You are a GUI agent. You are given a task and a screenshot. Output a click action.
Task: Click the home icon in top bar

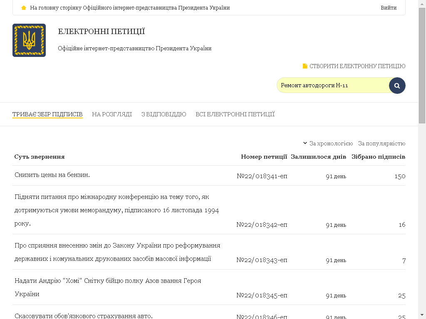pyautogui.click(x=24, y=8)
